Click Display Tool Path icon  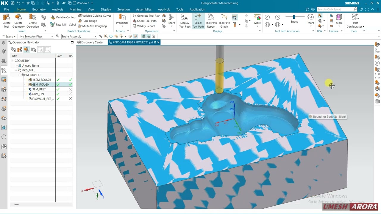185,21
